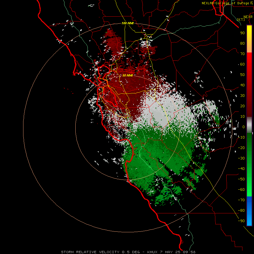Click the Storm Relative Velocity caption at bottom

tap(128, 252)
